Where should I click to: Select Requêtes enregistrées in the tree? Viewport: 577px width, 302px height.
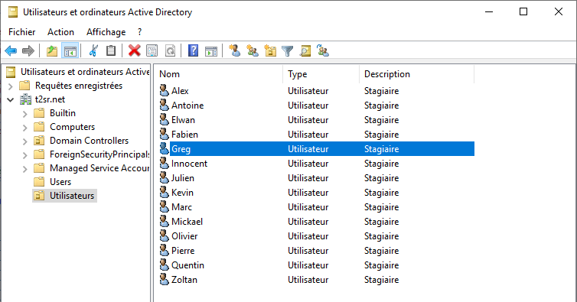tap(79, 86)
